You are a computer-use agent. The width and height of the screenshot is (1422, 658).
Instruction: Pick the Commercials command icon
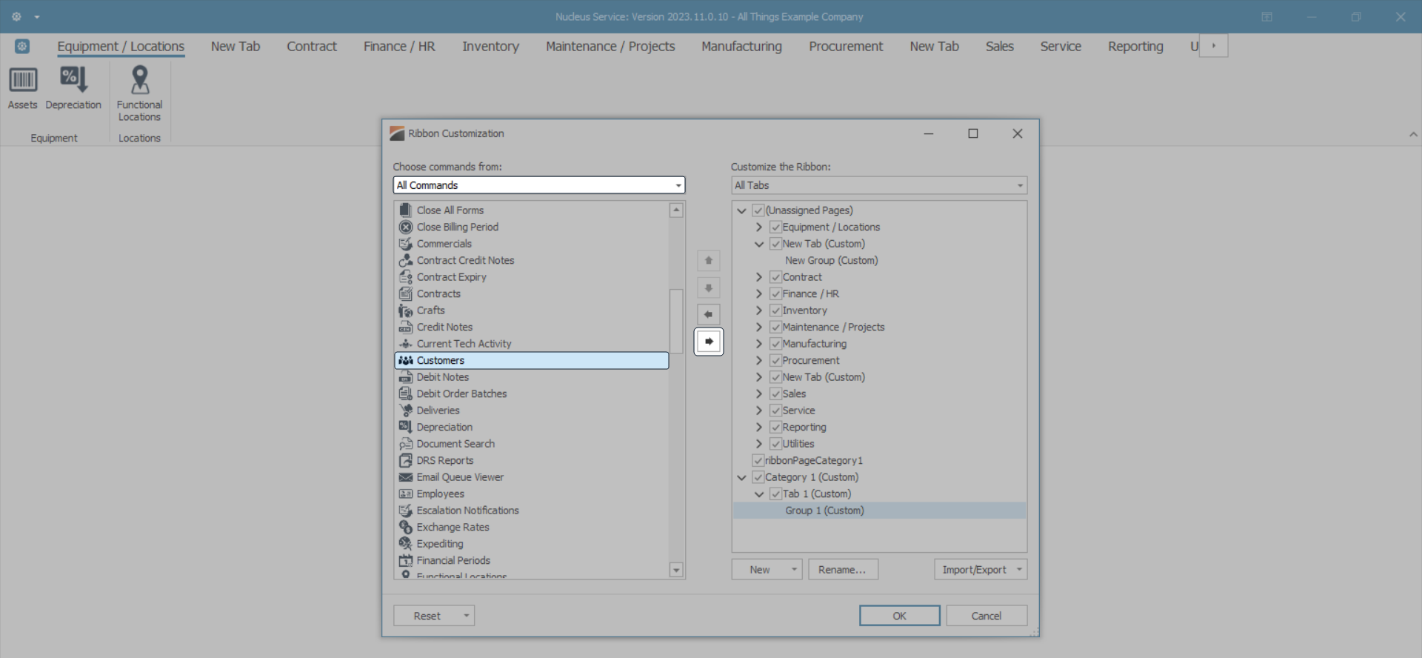pyautogui.click(x=406, y=244)
